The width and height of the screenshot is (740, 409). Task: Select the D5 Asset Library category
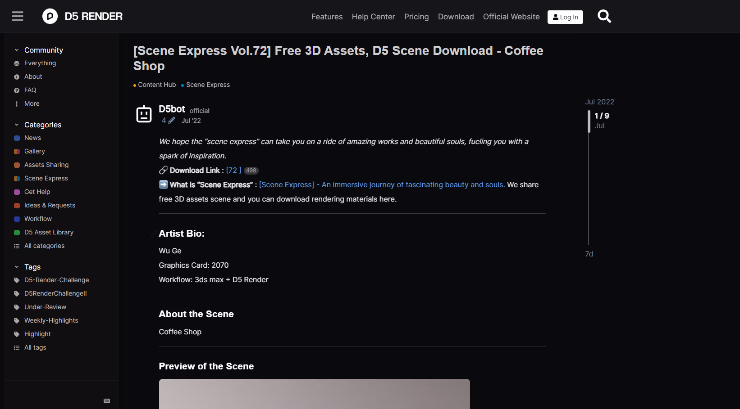49,232
